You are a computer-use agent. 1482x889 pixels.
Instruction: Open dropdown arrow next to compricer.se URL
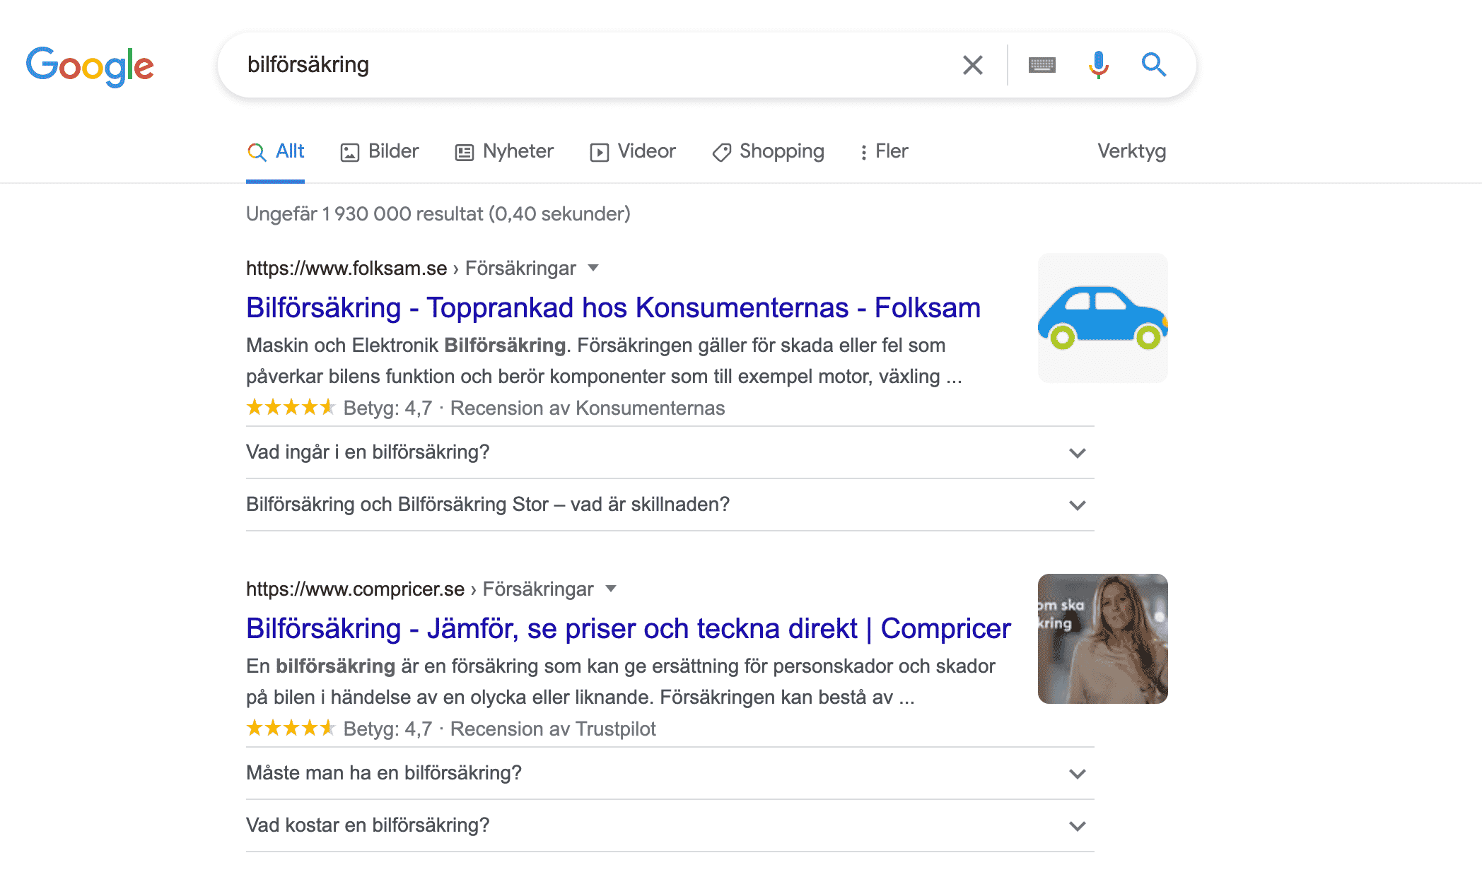coord(611,589)
